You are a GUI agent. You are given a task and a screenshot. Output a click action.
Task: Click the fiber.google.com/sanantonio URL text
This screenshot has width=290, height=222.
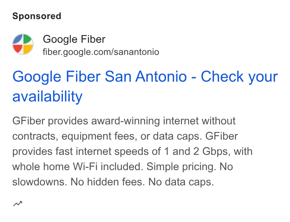click(x=101, y=52)
